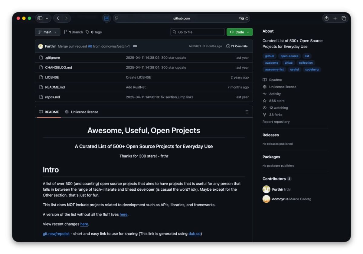View repository tags via the Tags icon

pos(87,32)
